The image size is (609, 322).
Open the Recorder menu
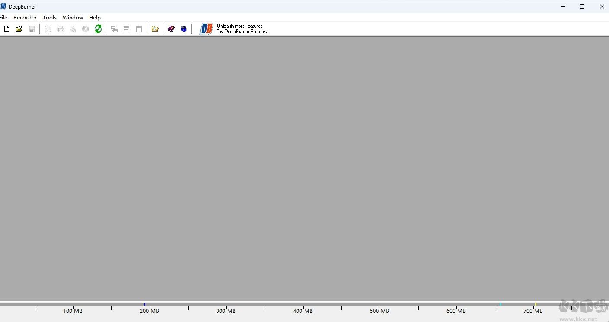coord(25,18)
